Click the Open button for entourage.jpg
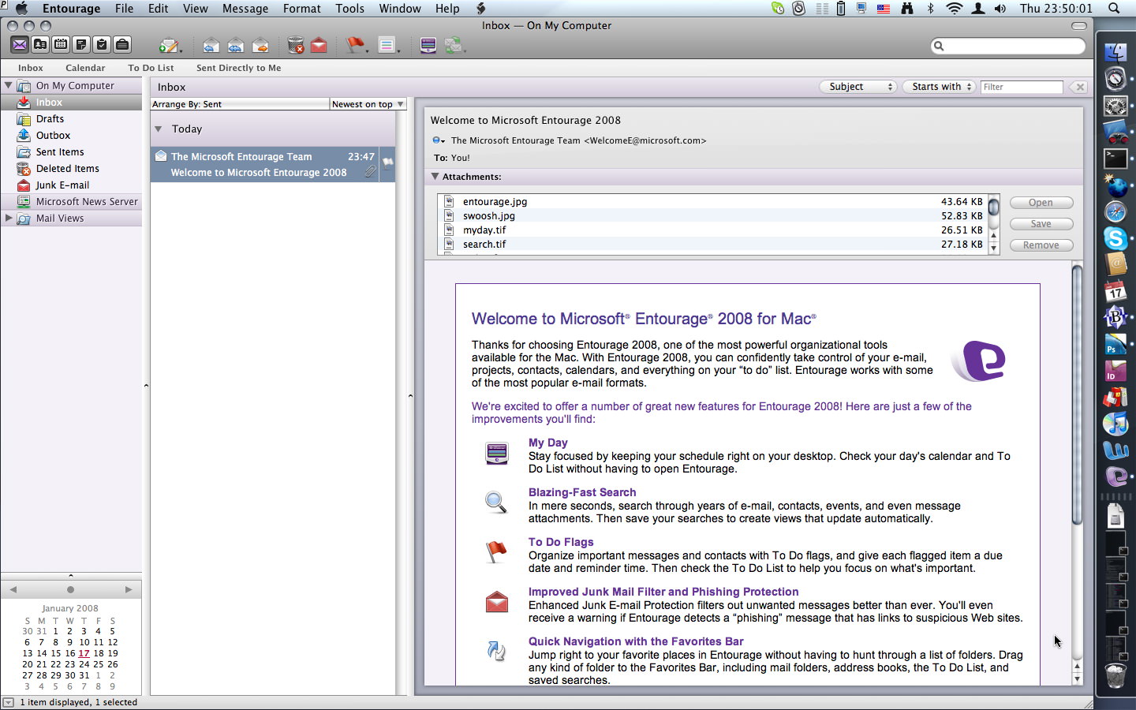The height and width of the screenshot is (710, 1136). point(1041,202)
